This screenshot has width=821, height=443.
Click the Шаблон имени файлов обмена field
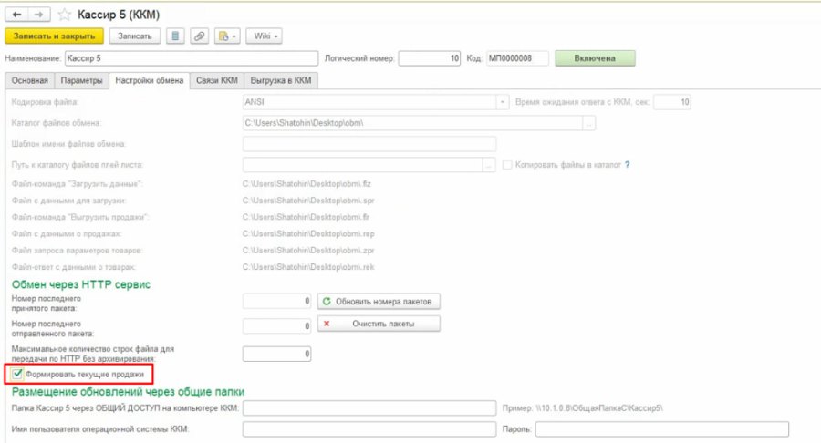[369, 144]
